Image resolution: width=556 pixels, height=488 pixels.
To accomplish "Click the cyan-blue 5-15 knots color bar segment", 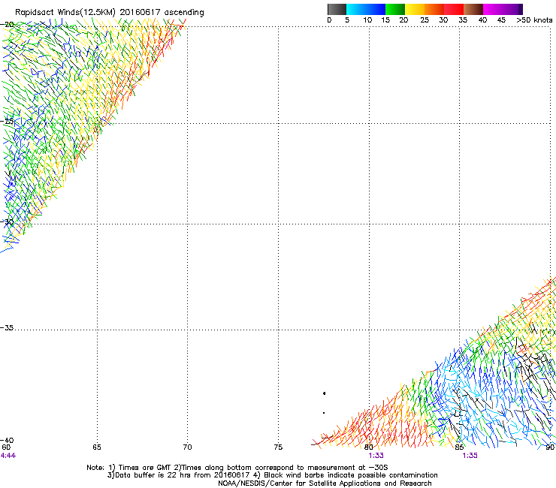I will pyautogui.click(x=366, y=9).
